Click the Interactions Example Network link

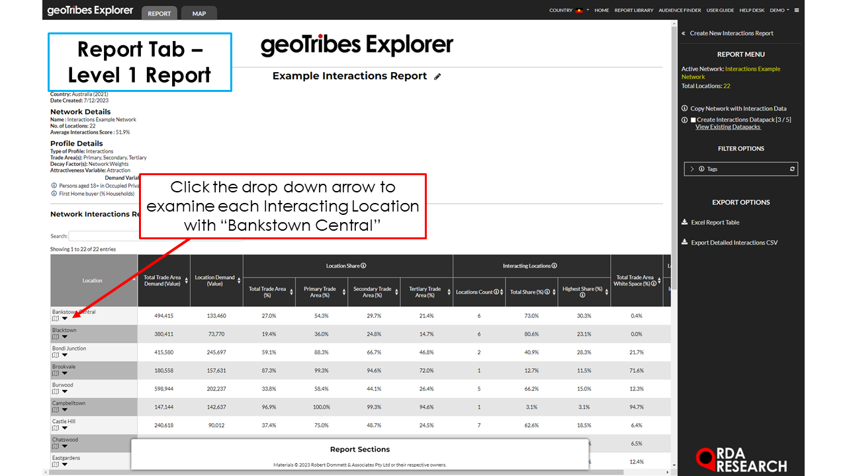tap(731, 73)
